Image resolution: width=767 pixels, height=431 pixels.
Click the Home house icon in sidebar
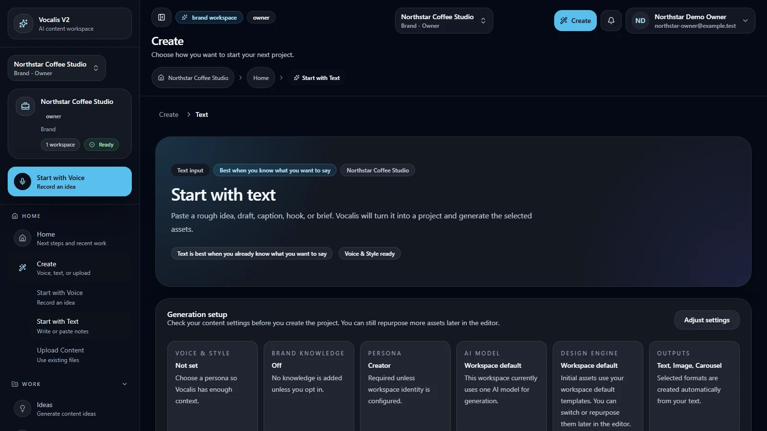click(x=23, y=238)
